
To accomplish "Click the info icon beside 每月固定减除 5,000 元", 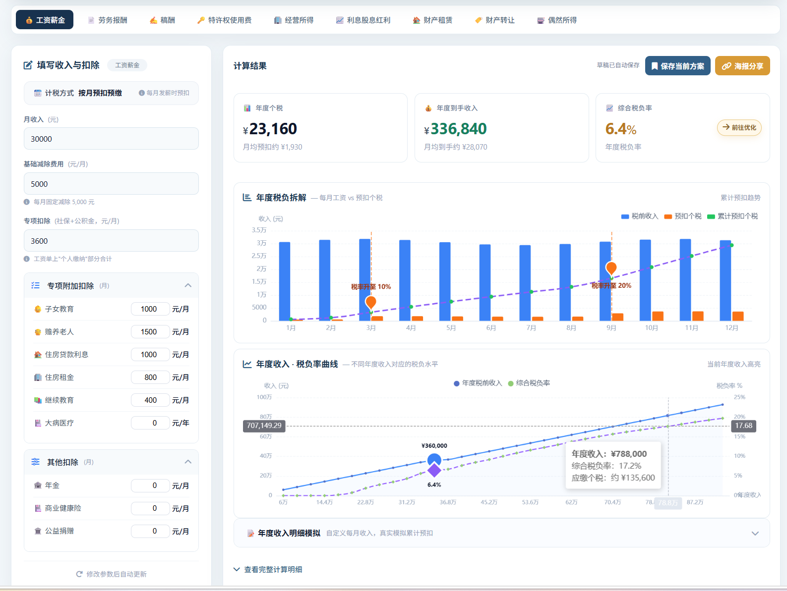I will click(27, 202).
